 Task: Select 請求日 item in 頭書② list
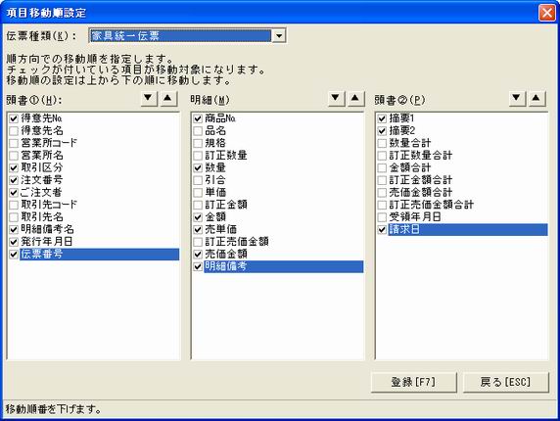468,230
